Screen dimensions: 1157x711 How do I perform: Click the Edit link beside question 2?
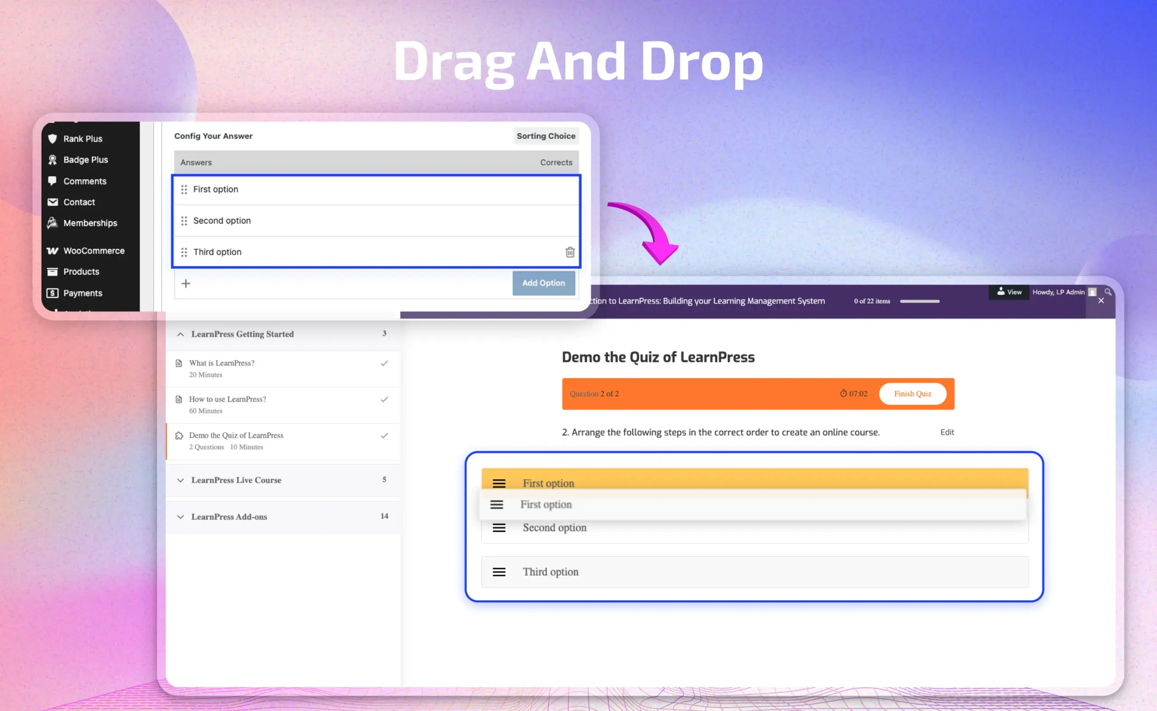[x=947, y=432]
